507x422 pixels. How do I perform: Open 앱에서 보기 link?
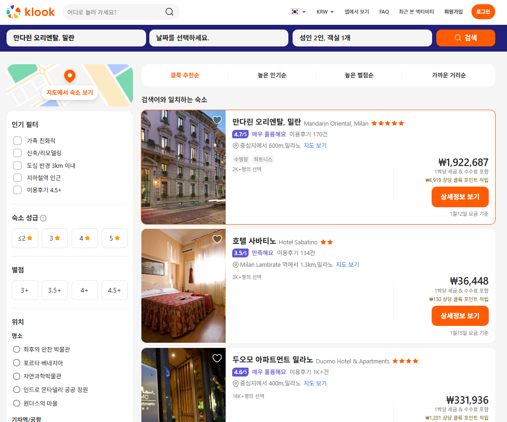click(357, 12)
